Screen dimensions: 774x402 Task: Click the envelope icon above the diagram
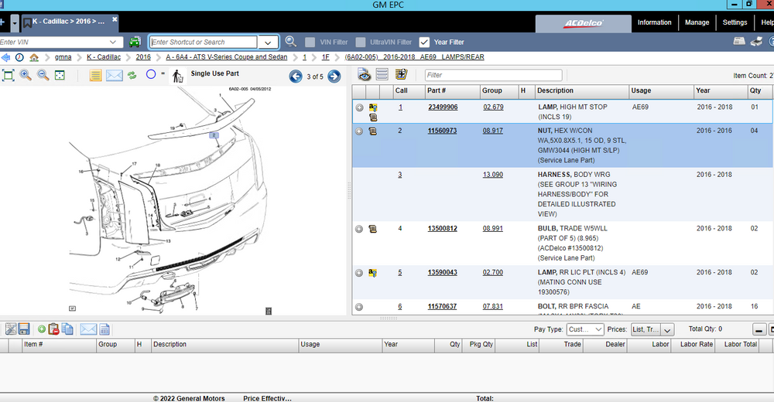click(x=115, y=75)
